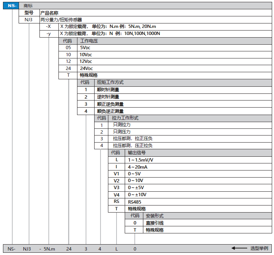Click the arrow icon beside 选型举例

[x=239, y=248]
